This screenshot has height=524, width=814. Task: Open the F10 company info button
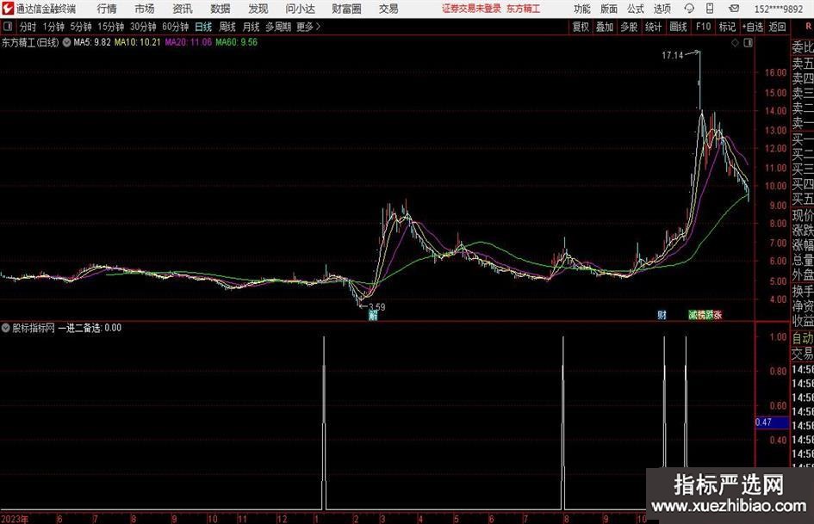pos(704,27)
